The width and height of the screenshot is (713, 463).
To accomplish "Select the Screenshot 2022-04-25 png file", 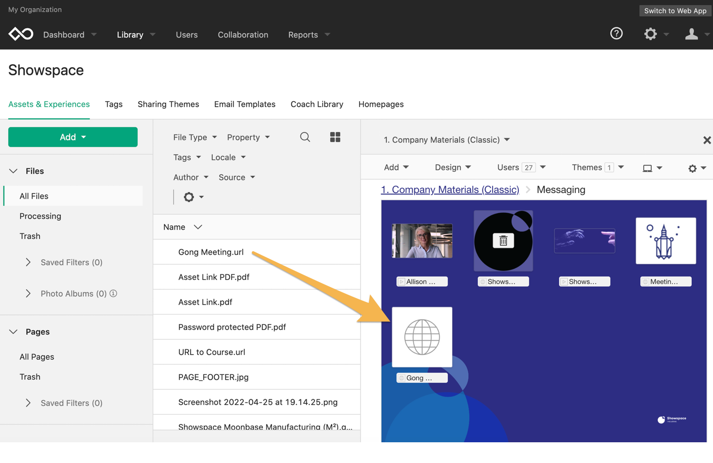I will pyautogui.click(x=257, y=402).
